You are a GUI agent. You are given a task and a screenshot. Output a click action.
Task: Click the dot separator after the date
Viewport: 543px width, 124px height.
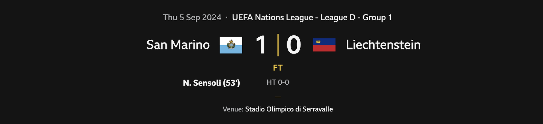point(227,18)
